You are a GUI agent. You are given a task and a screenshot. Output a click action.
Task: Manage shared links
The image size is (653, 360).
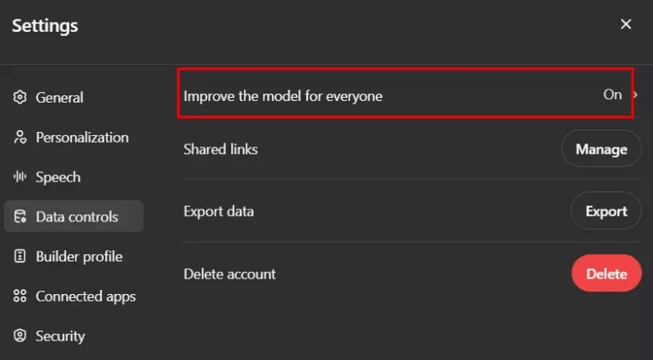601,149
